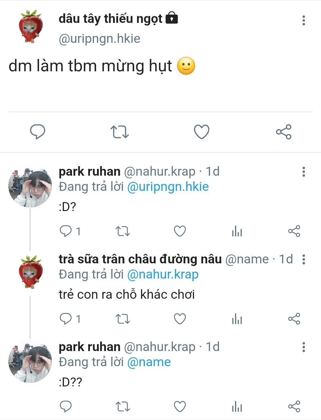Like the 'trẻ con ra chỗ khác chơi' reply
The image size is (321, 420).
click(x=180, y=319)
